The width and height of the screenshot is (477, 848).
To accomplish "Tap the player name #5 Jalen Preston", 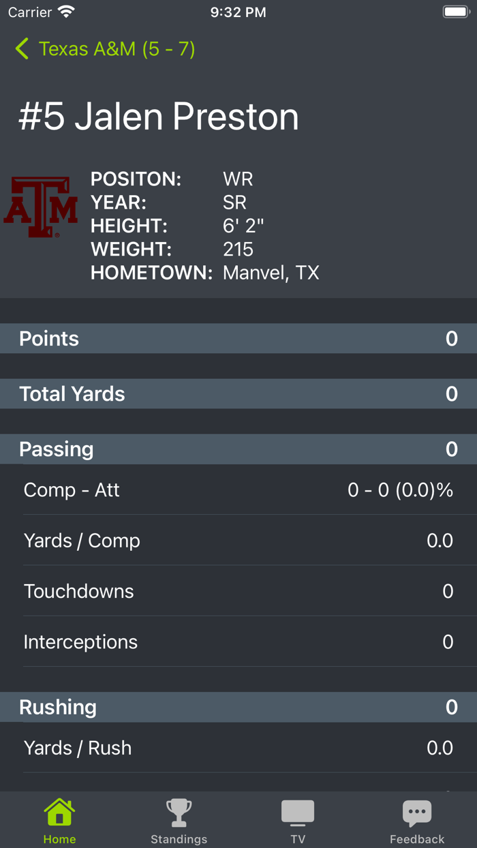I will click(156, 117).
